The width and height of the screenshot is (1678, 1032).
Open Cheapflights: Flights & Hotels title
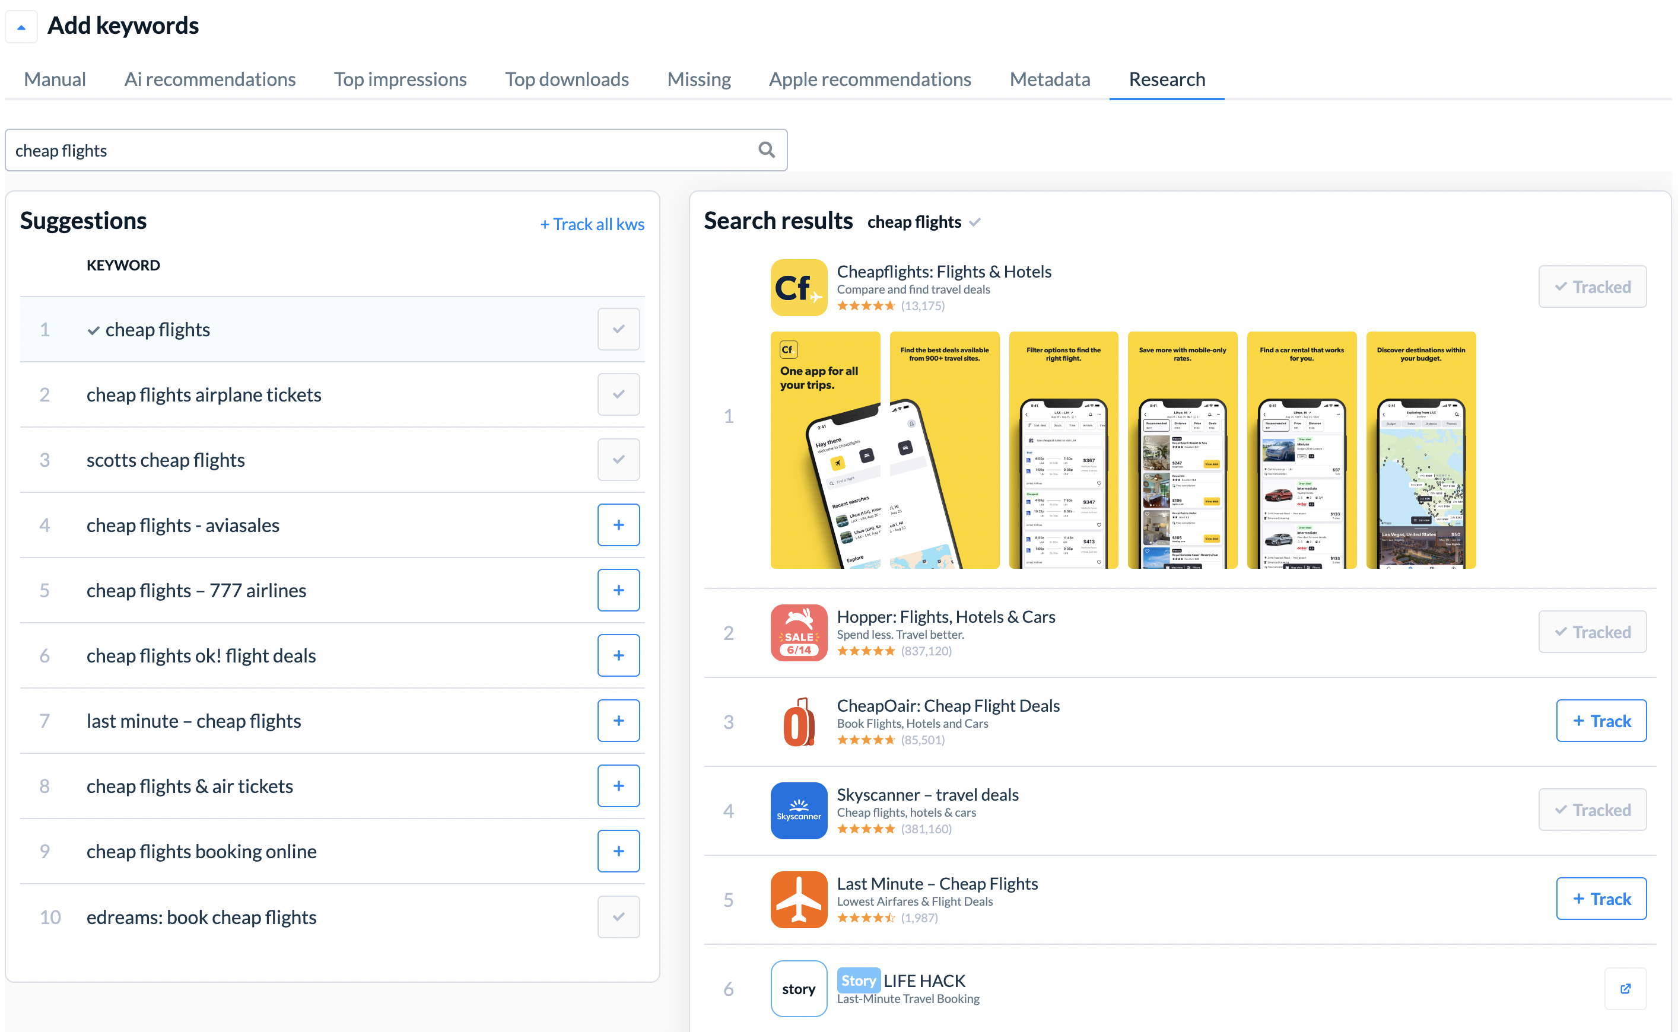[x=943, y=272]
